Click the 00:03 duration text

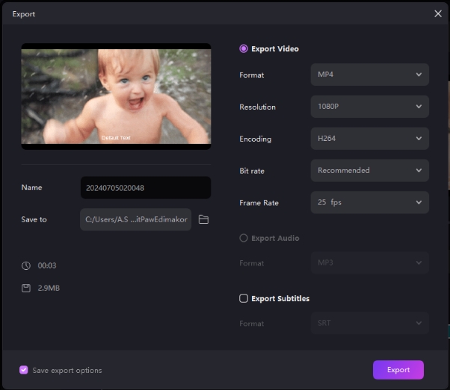click(x=47, y=265)
